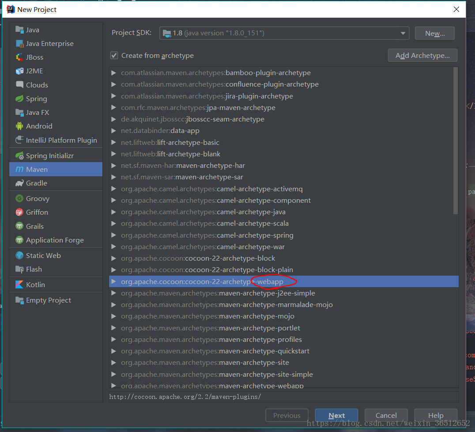Screen dimensions: 475x432
Task: Select cocoon-22-archetype-block row
Action: 283,258
